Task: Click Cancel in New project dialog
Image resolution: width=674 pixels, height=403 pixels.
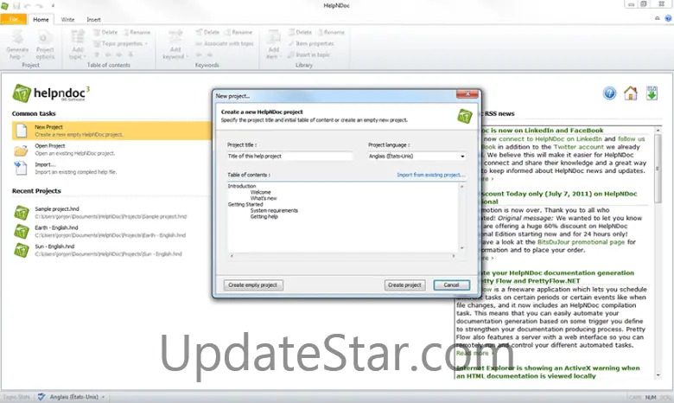Action: [x=451, y=285]
